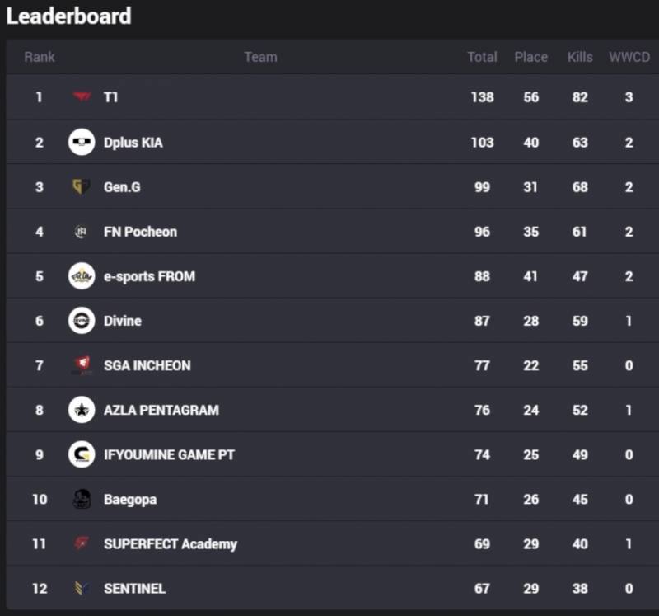This screenshot has width=659, height=616.
Task: Sort by the Place column header
Action: coord(530,57)
